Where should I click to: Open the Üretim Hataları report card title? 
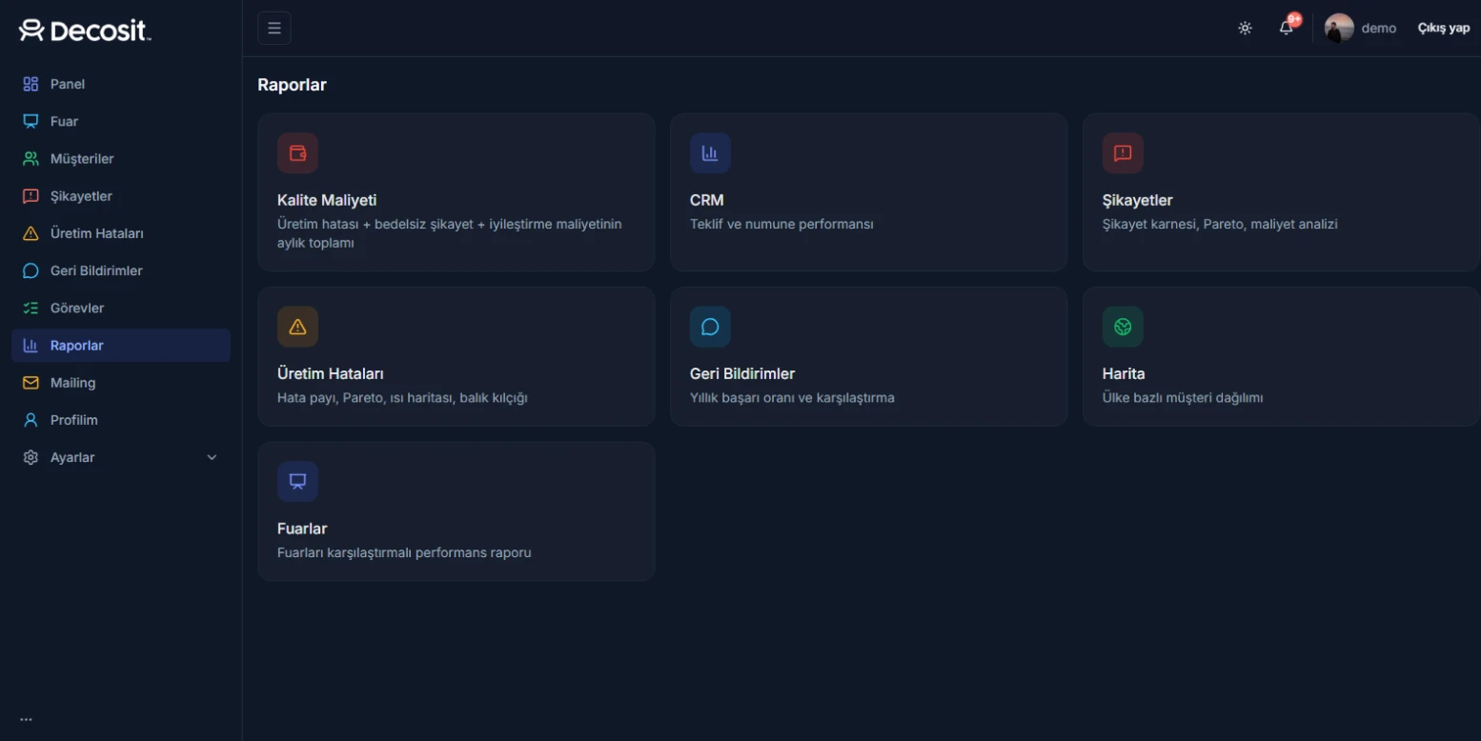pos(331,373)
